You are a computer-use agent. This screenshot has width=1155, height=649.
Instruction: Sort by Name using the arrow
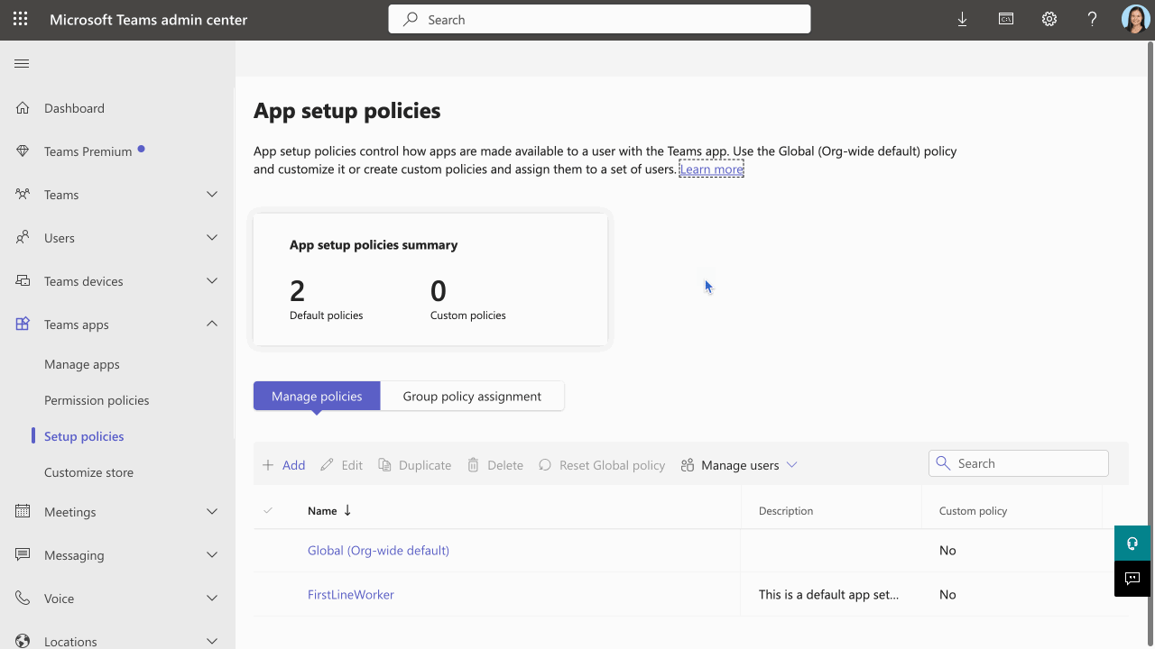coord(347,510)
